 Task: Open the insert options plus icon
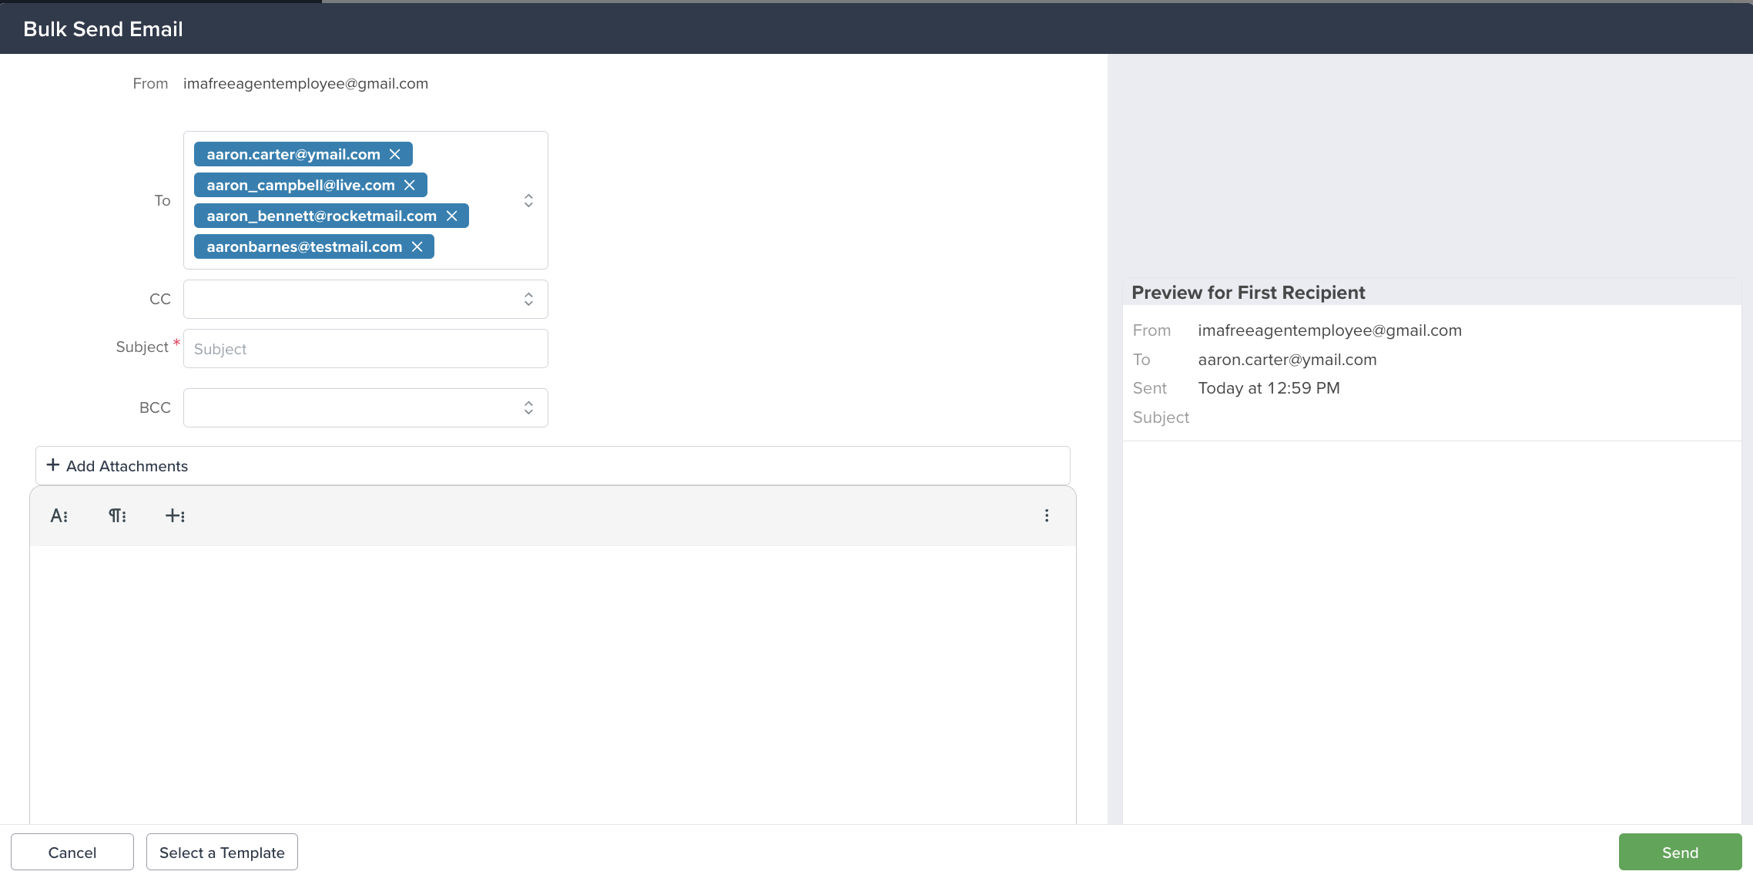pyautogui.click(x=176, y=516)
